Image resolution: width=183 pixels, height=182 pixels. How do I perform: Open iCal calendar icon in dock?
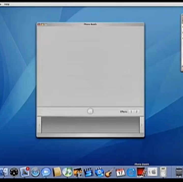pos(120,172)
